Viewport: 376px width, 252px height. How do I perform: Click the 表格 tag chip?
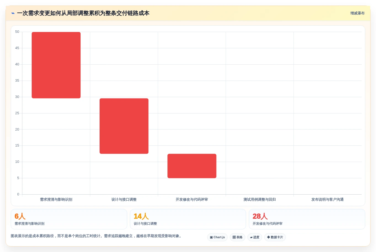pyautogui.click(x=238, y=237)
